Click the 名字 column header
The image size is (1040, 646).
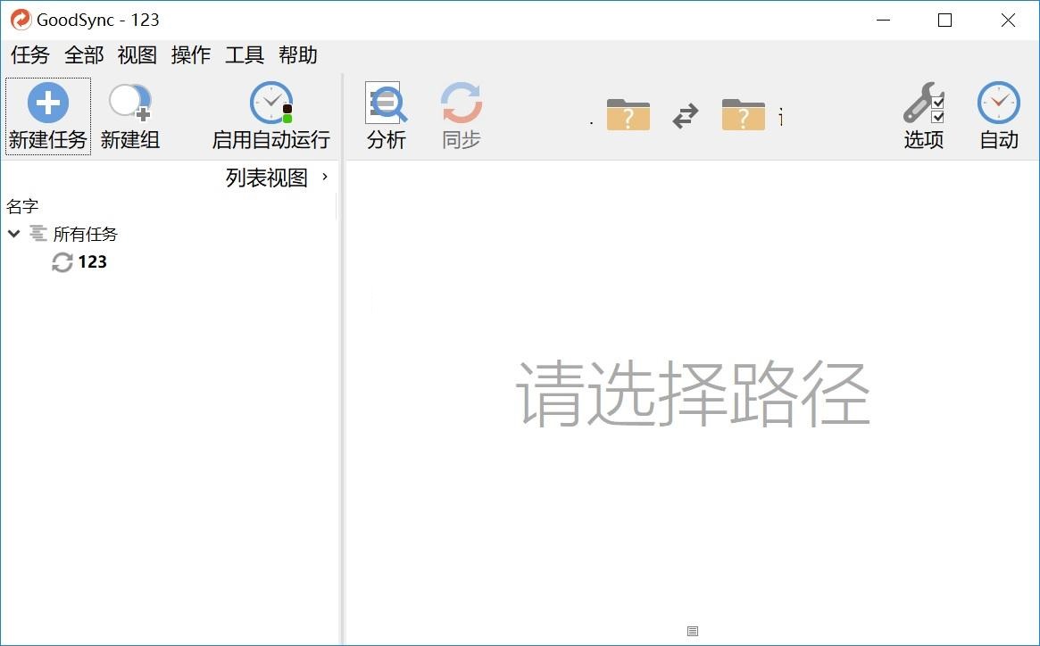(x=22, y=206)
